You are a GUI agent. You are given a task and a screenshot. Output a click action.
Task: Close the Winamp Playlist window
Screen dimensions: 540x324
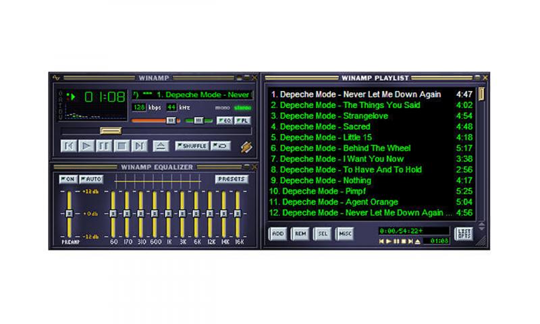click(x=485, y=78)
